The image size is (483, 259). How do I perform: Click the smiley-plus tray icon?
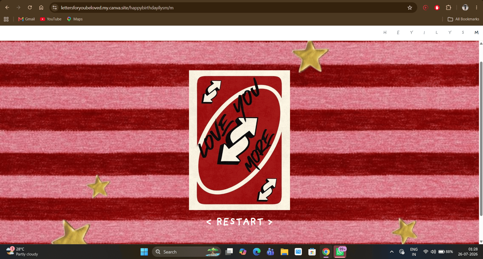pyautogui.click(x=402, y=252)
